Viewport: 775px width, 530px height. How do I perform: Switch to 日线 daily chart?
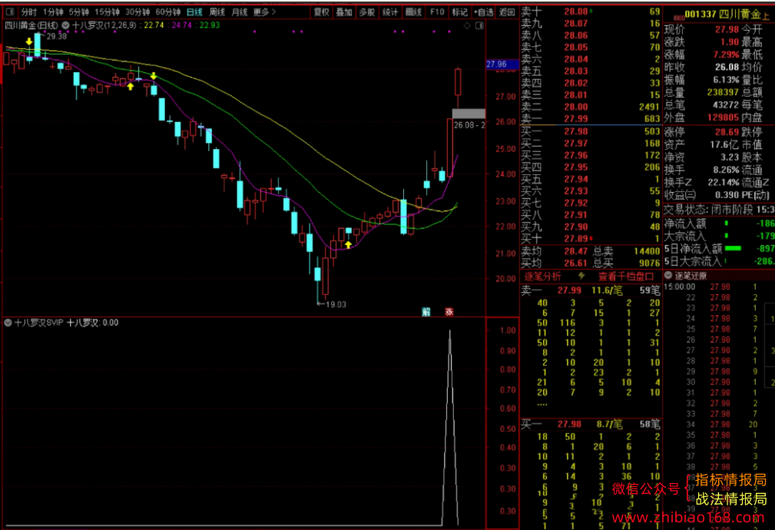pos(194,12)
